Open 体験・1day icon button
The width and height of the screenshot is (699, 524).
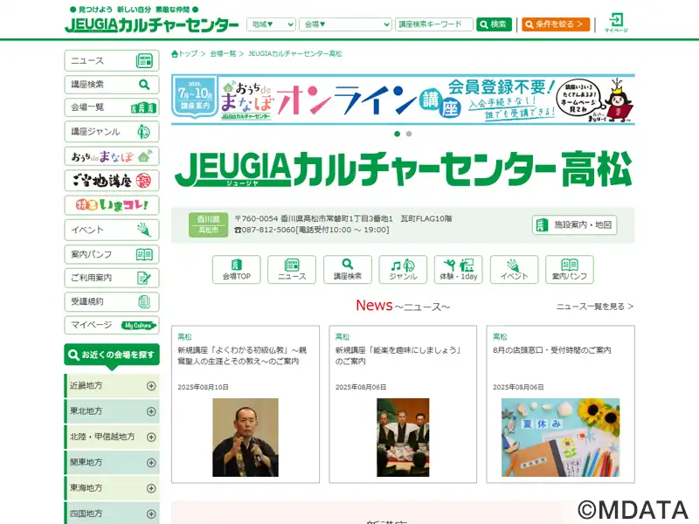coord(458,269)
